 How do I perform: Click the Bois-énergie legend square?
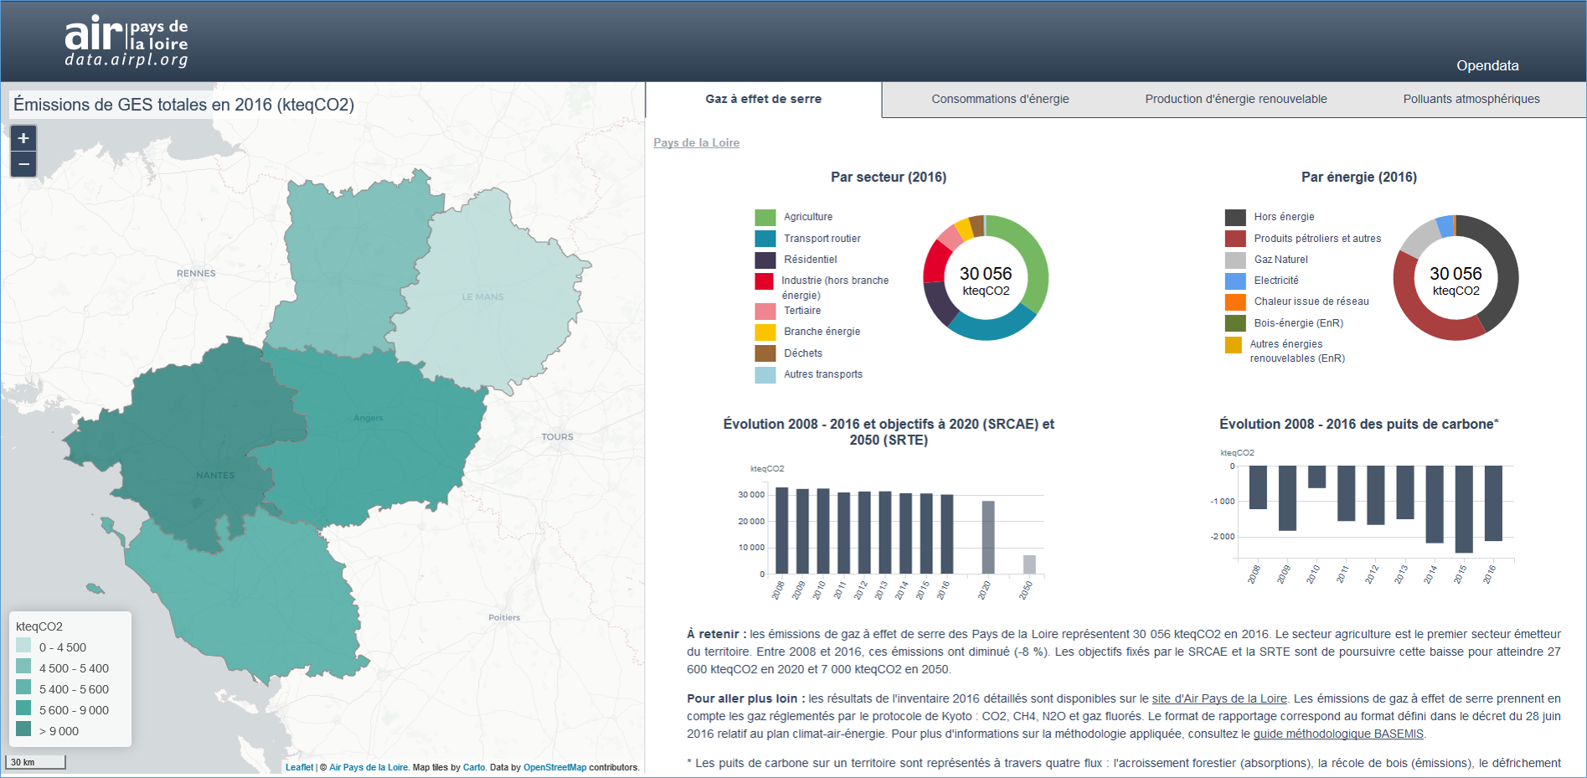coord(1235,323)
